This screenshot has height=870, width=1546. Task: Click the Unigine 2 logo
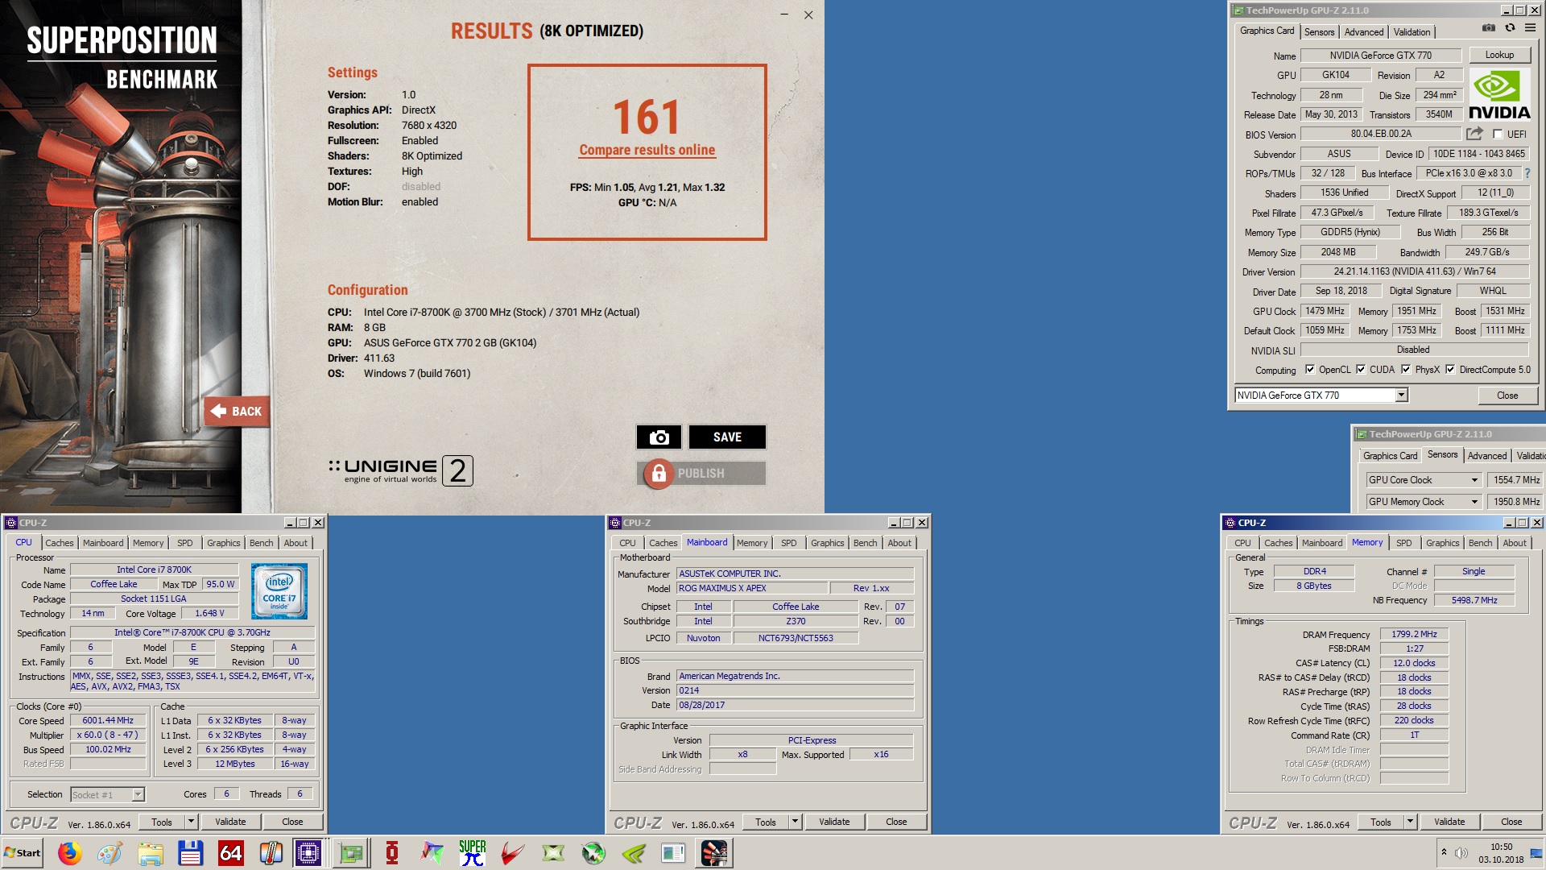pyautogui.click(x=401, y=470)
